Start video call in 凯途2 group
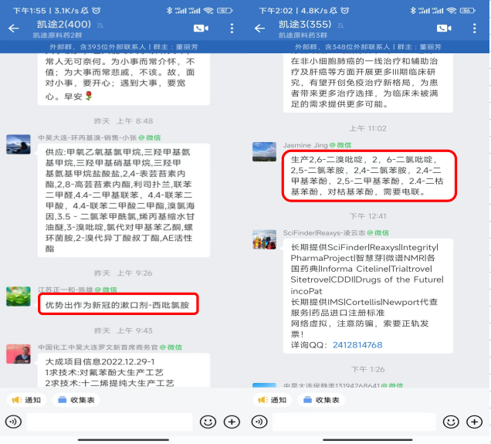The width and height of the screenshot is (491, 444). pos(201,29)
